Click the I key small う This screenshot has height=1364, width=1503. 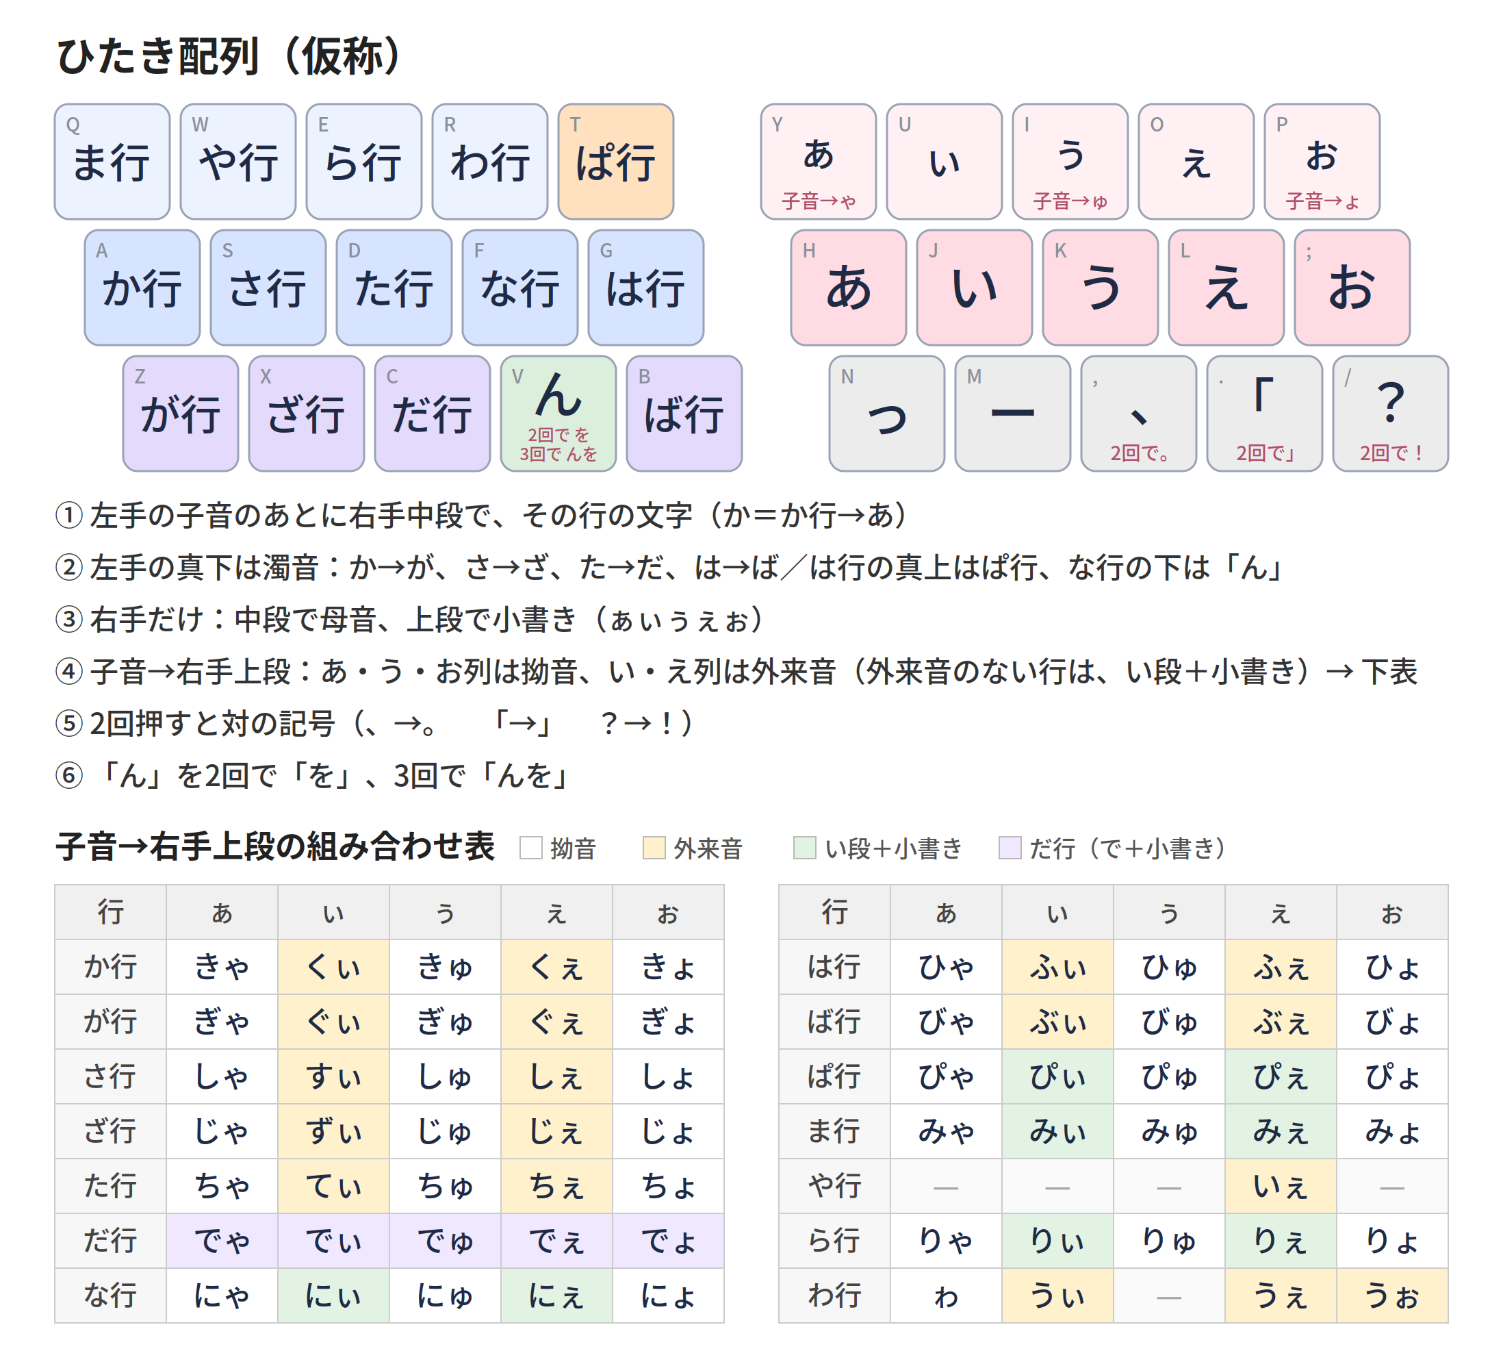[x=1070, y=162]
